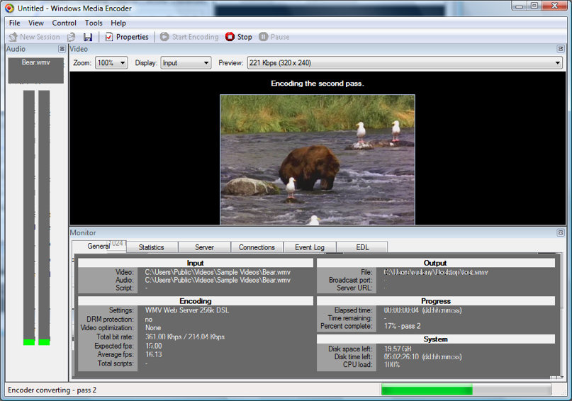Open the Tools menu
572x401 pixels.
(x=94, y=23)
